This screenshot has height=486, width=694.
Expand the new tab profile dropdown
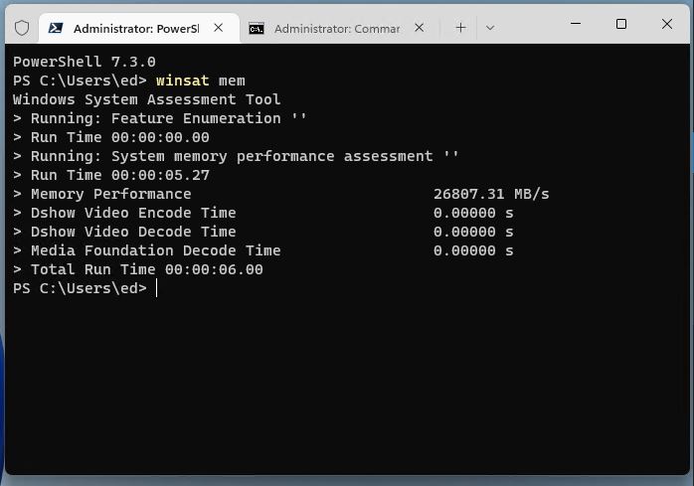(x=490, y=28)
